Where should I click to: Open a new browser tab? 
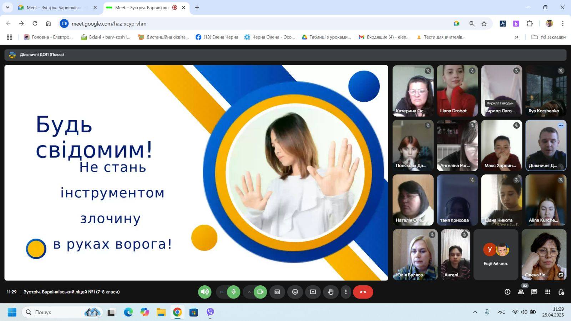point(197,7)
